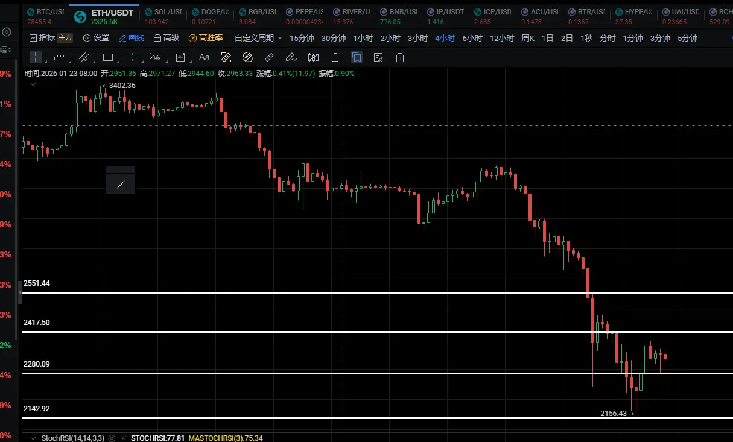The width and height of the screenshot is (733, 442).
Task: Click the magnet snap icon
Action: point(247,57)
